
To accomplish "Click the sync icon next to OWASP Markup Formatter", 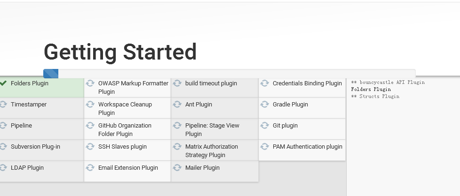I will click(x=90, y=83).
